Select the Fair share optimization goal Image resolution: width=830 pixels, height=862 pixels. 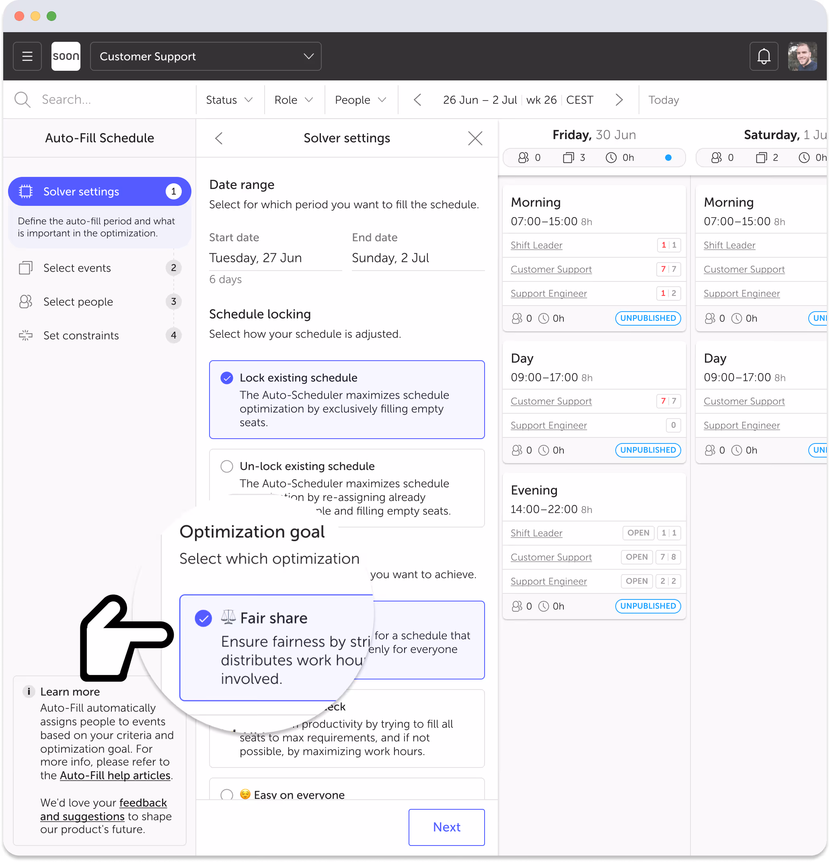click(203, 618)
